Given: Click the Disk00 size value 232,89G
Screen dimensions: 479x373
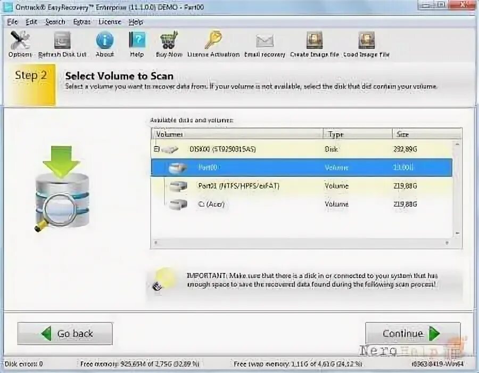Looking at the screenshot, I should pos(405,149).
